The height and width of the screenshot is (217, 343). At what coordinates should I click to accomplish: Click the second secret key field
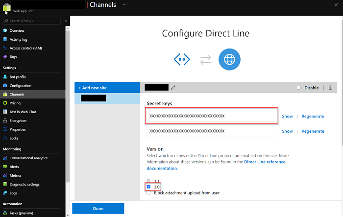(x=212, y=131)
